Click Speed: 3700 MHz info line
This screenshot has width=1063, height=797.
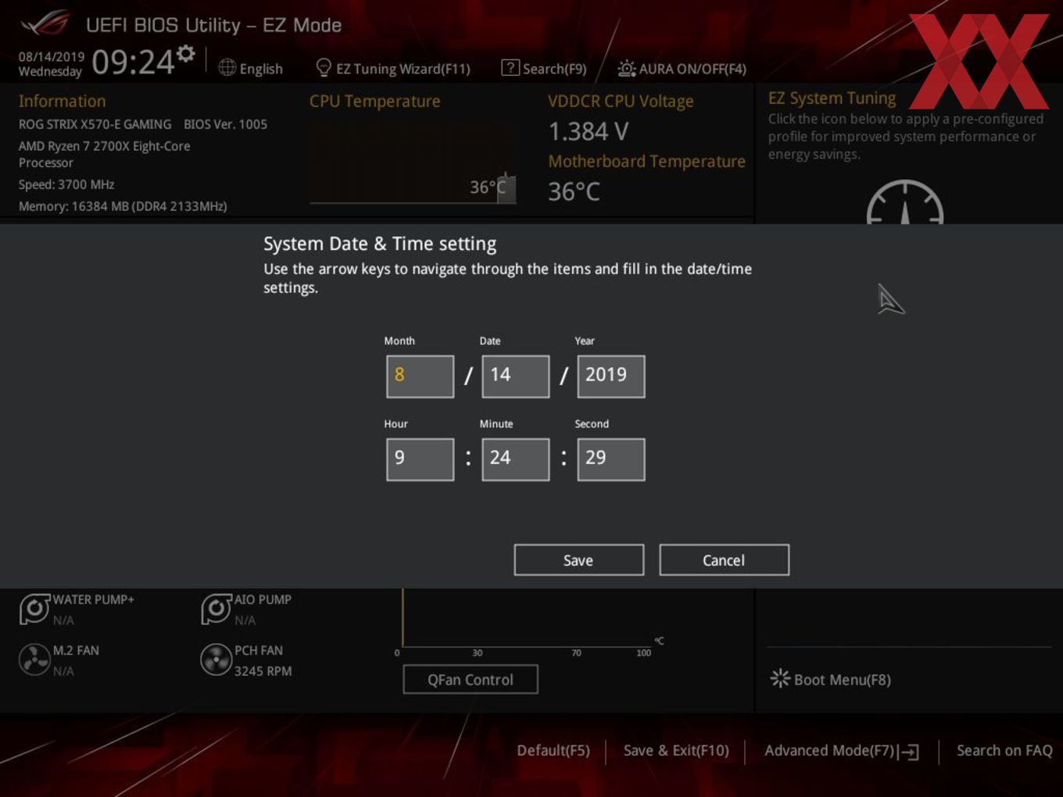click(x=66, y=184)
